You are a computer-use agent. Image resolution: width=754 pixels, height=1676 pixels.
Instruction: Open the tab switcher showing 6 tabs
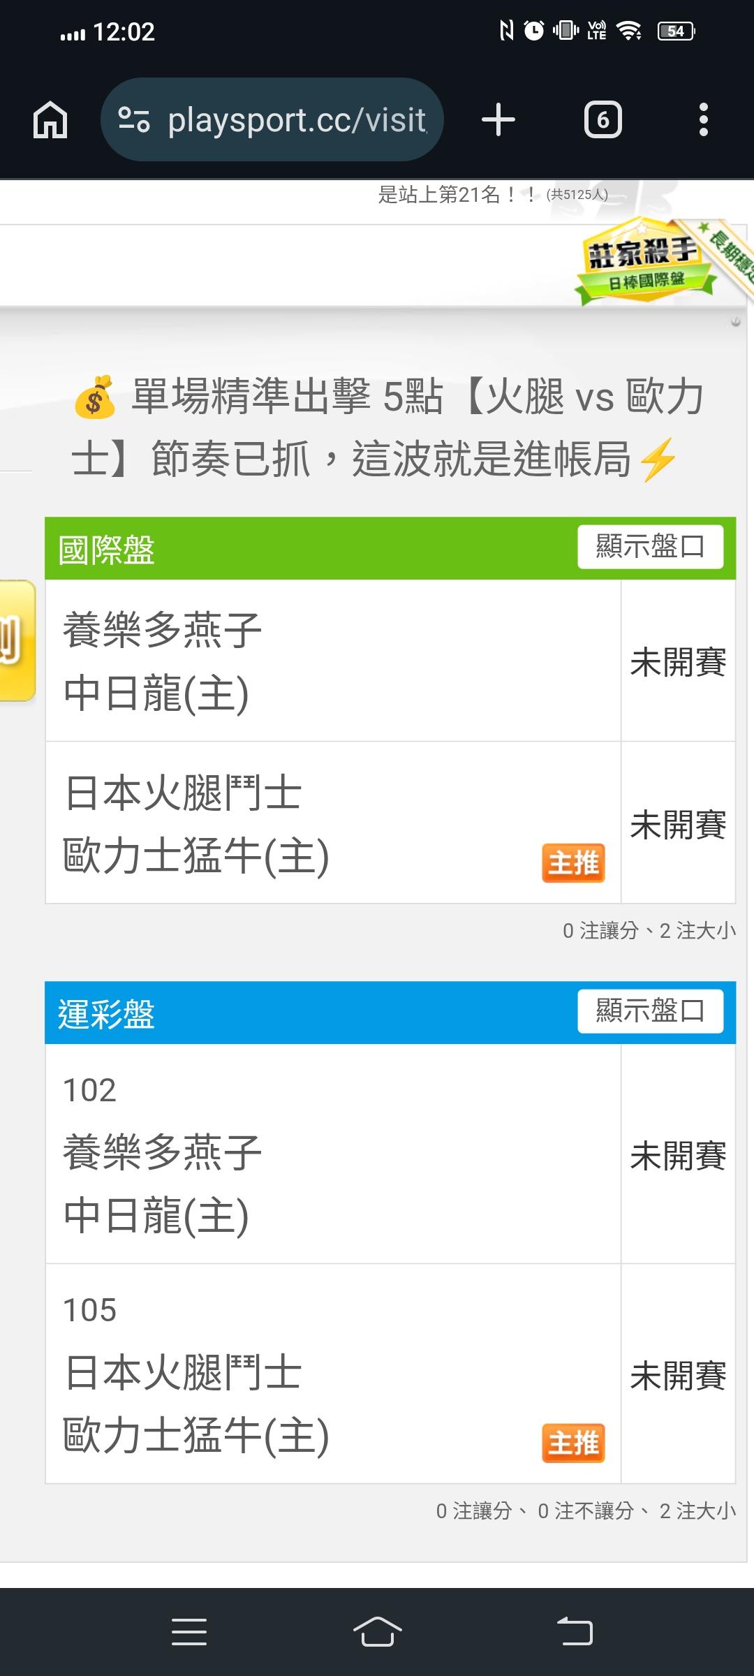603,120
